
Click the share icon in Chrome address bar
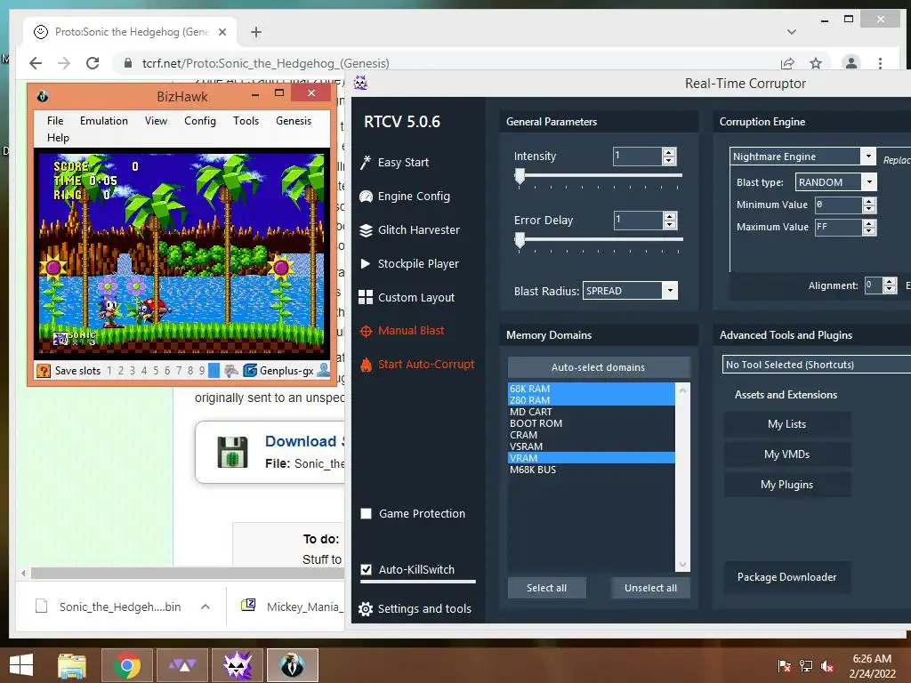[x=787, y=63]
